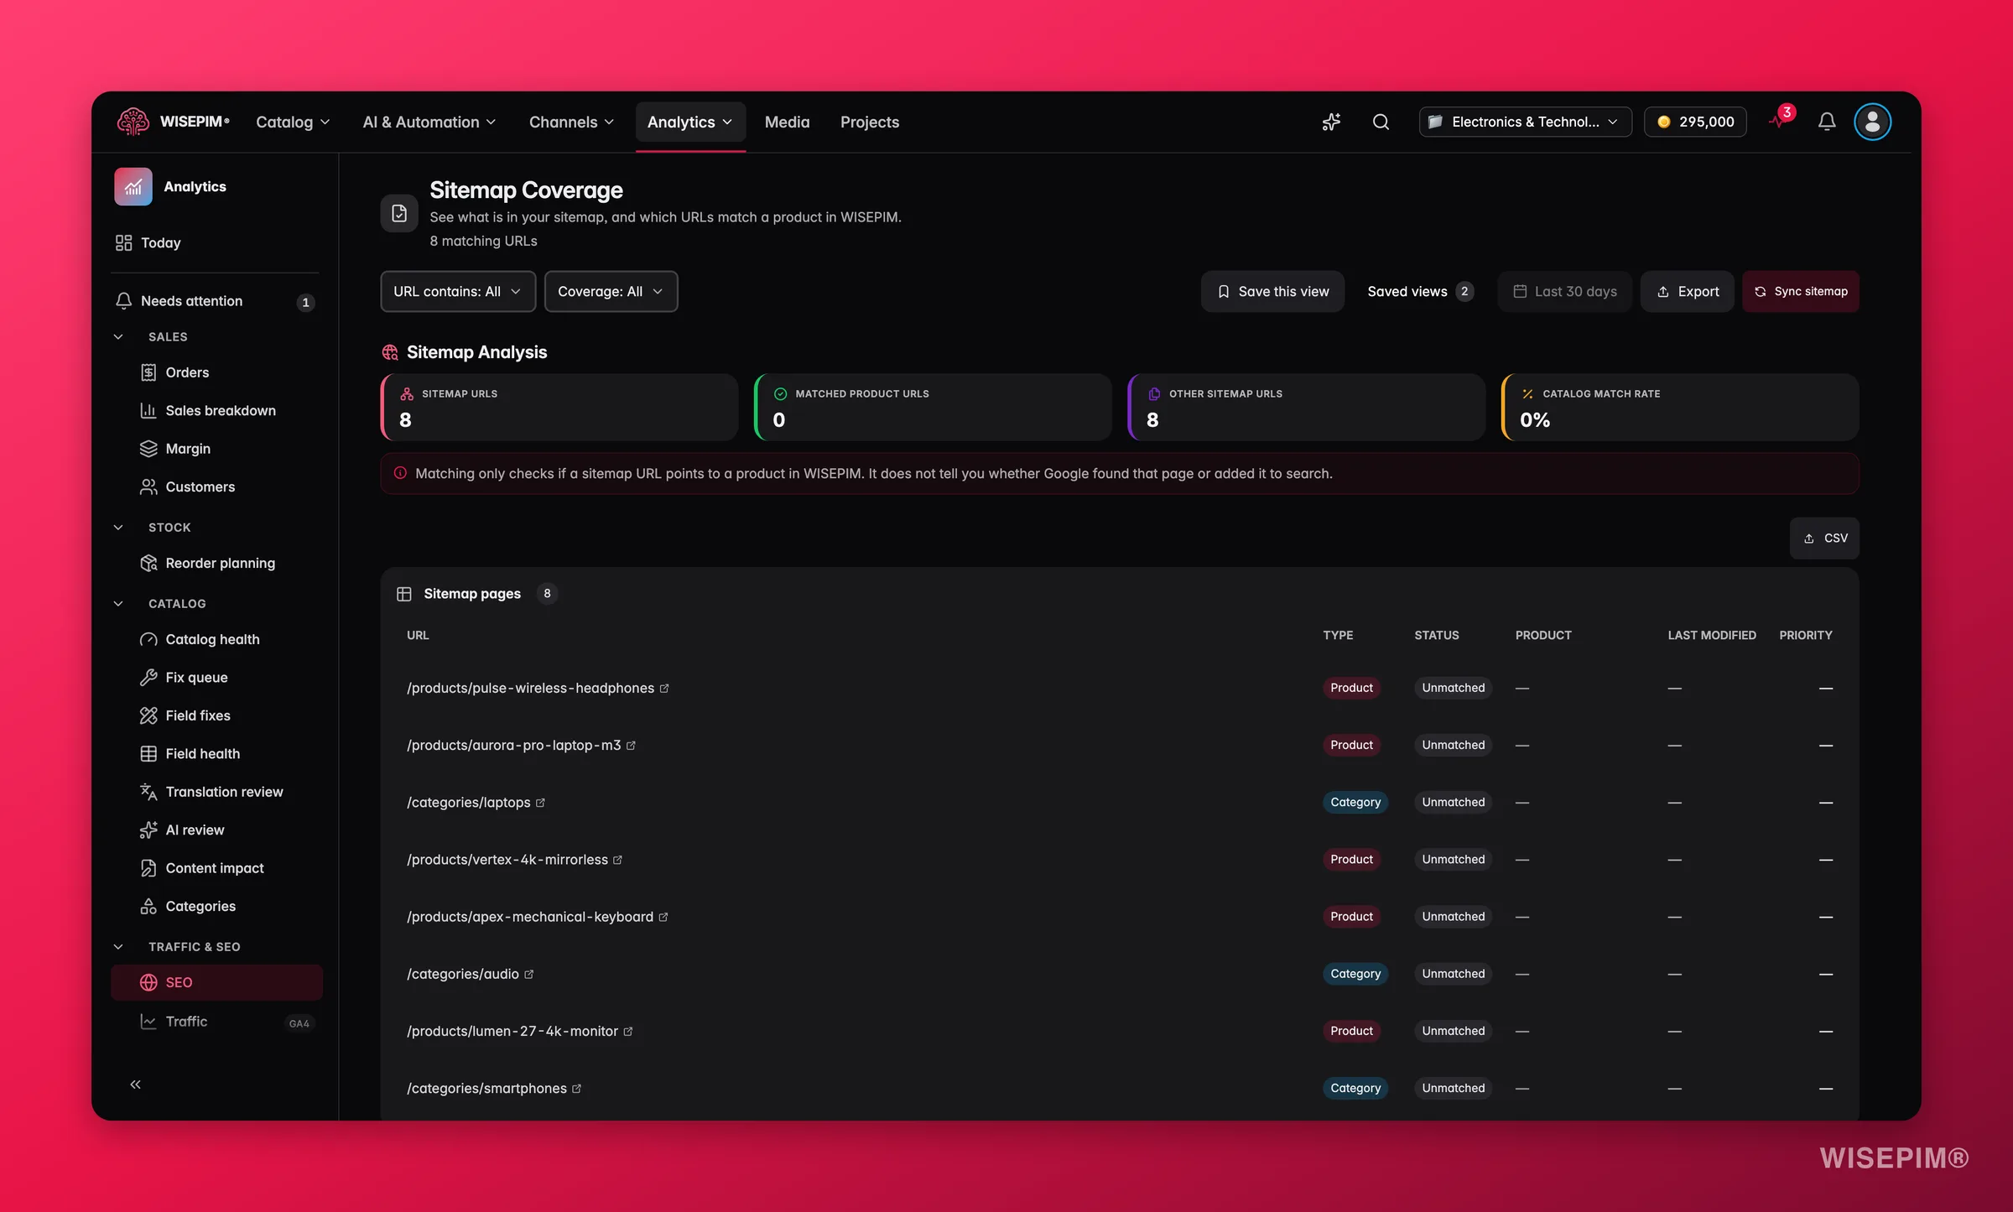Download table with the CSV button
The image size is (2013, 1212).
pyautogui.click(x=1824, y=538)
